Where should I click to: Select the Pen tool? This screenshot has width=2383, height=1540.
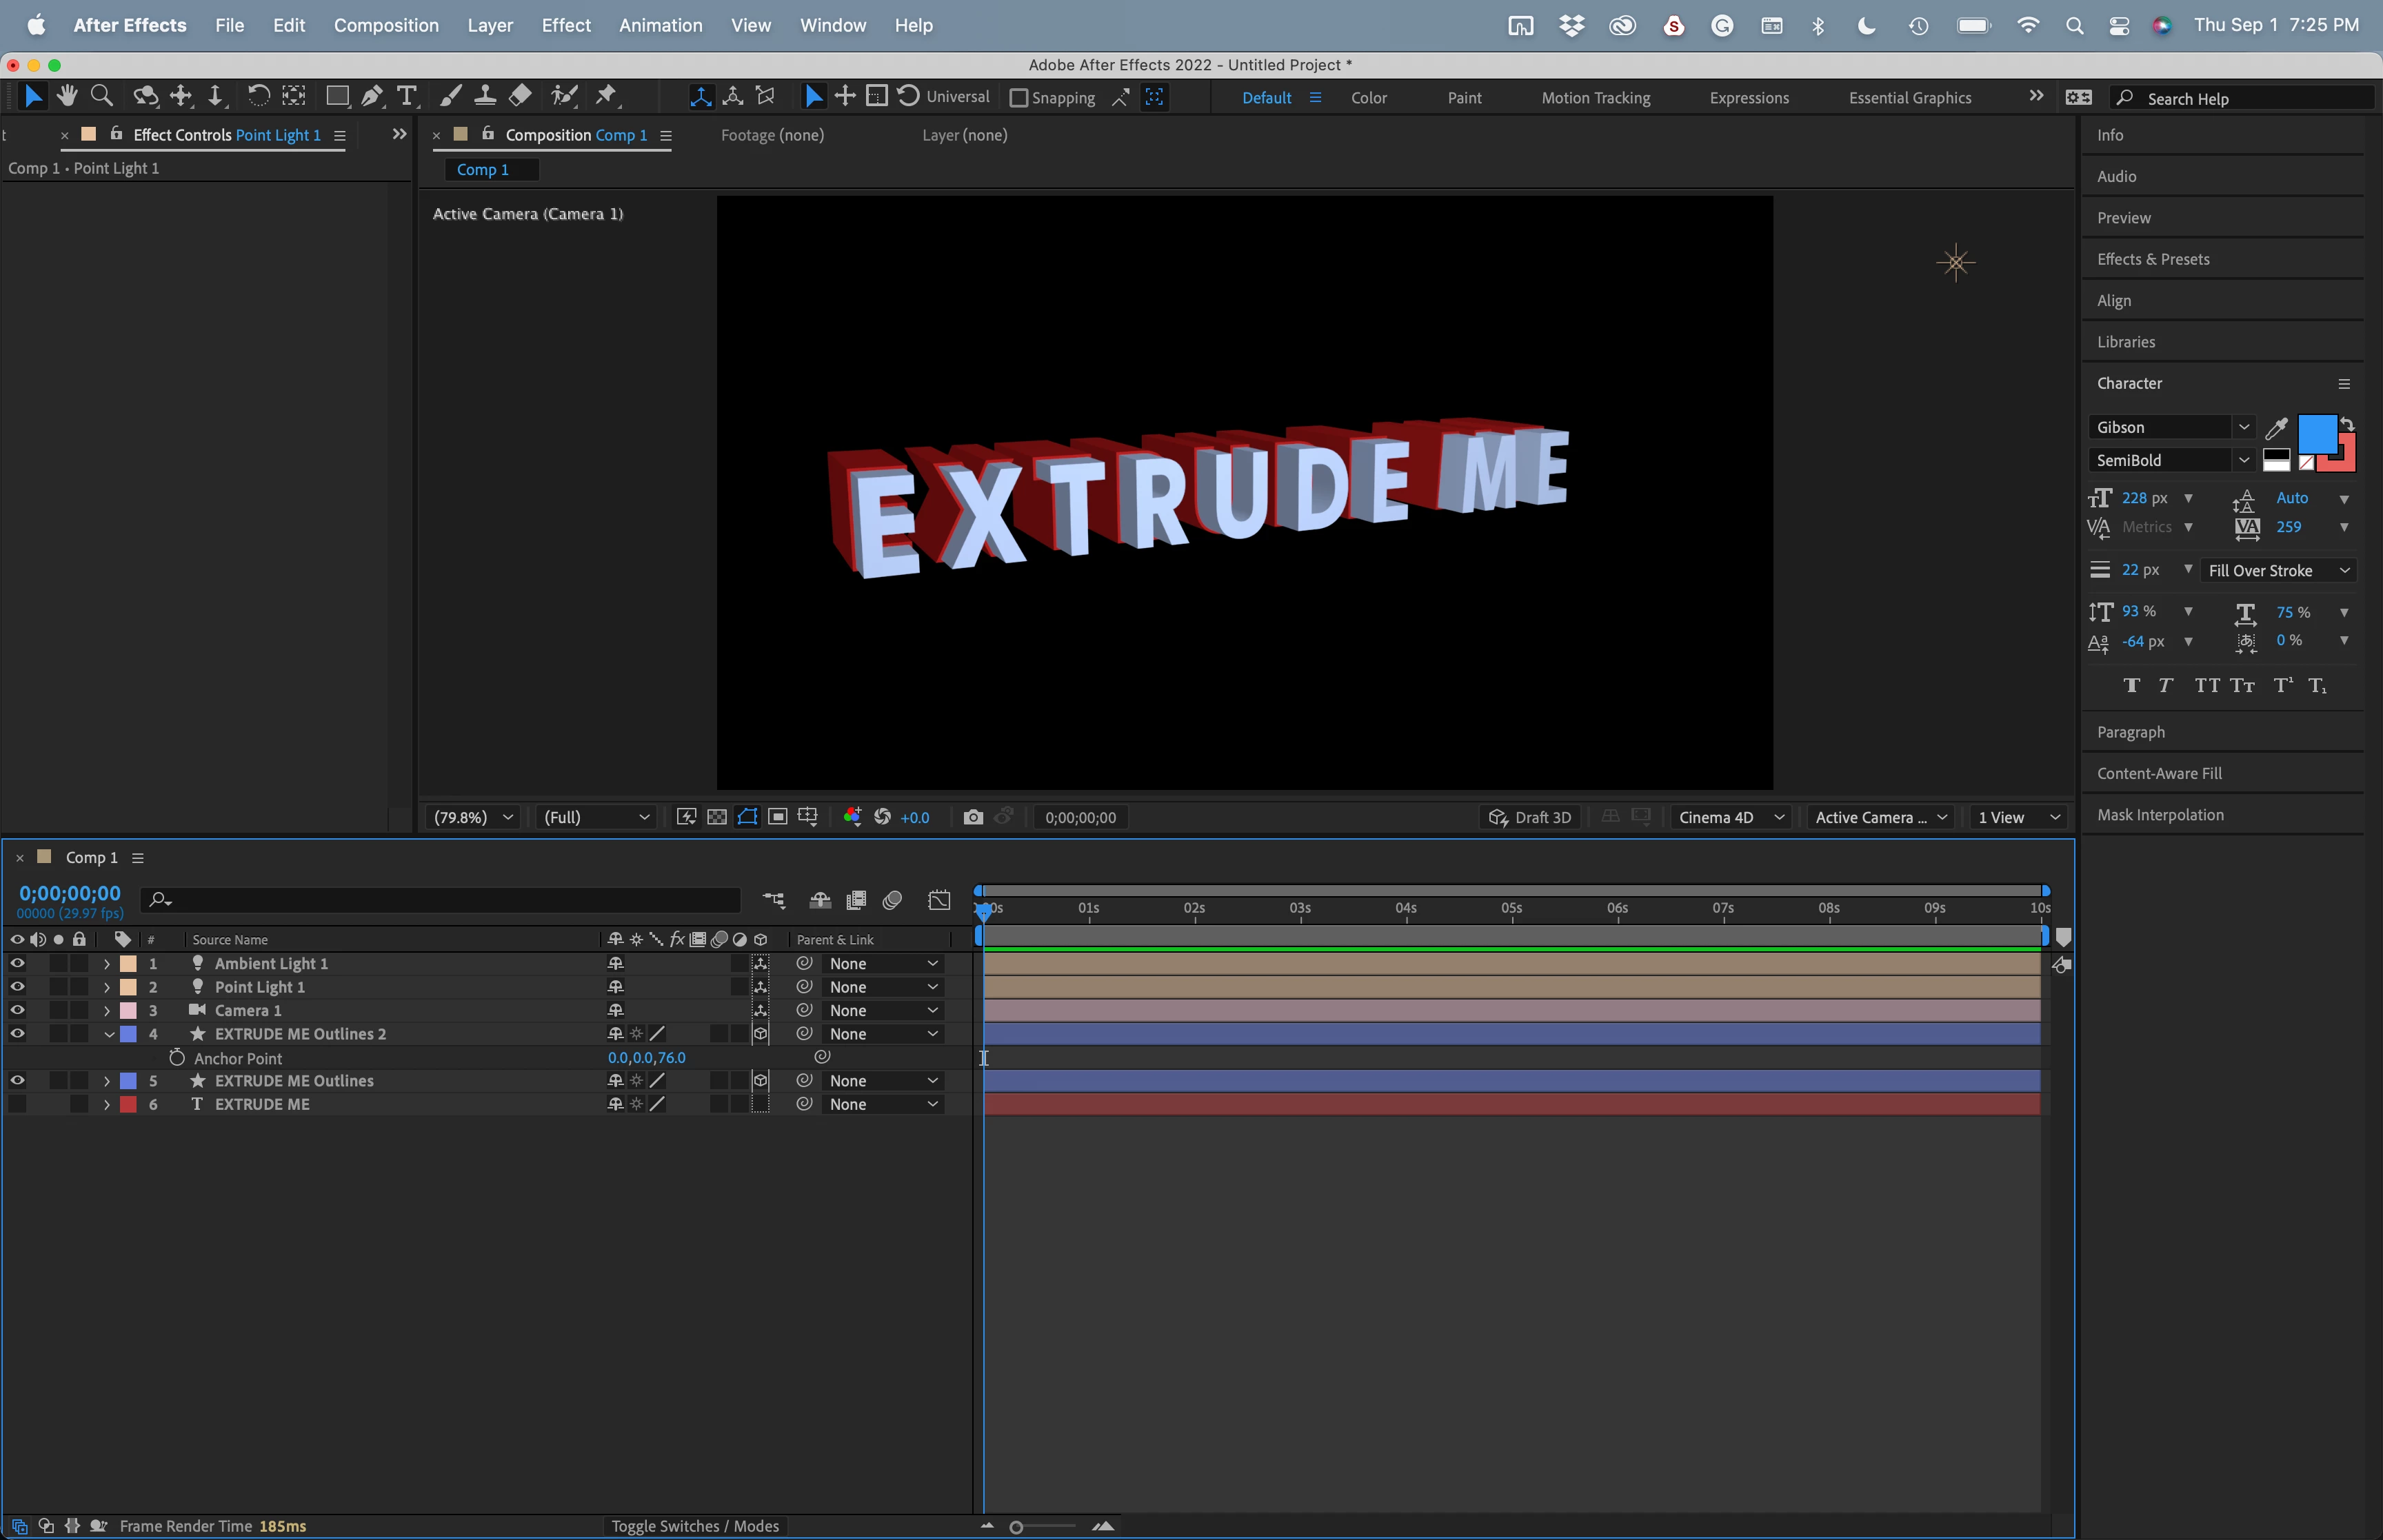point(371,96)
